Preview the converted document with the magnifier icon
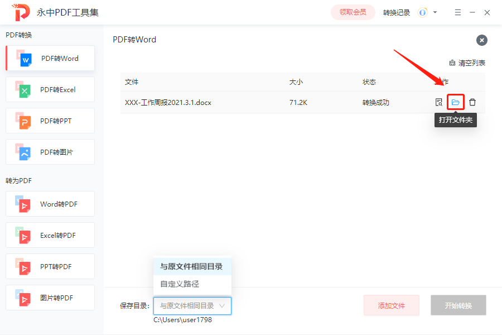The height and width of the screenshot is (335, 502). (x=439, y=102)
